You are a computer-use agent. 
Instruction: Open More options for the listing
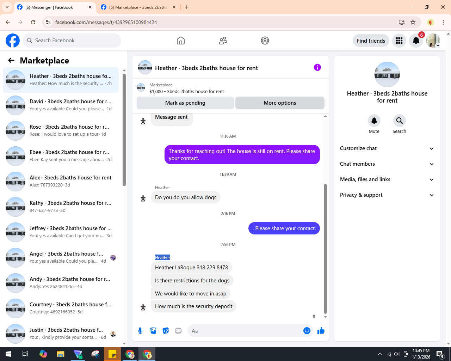tap(280, 103)
